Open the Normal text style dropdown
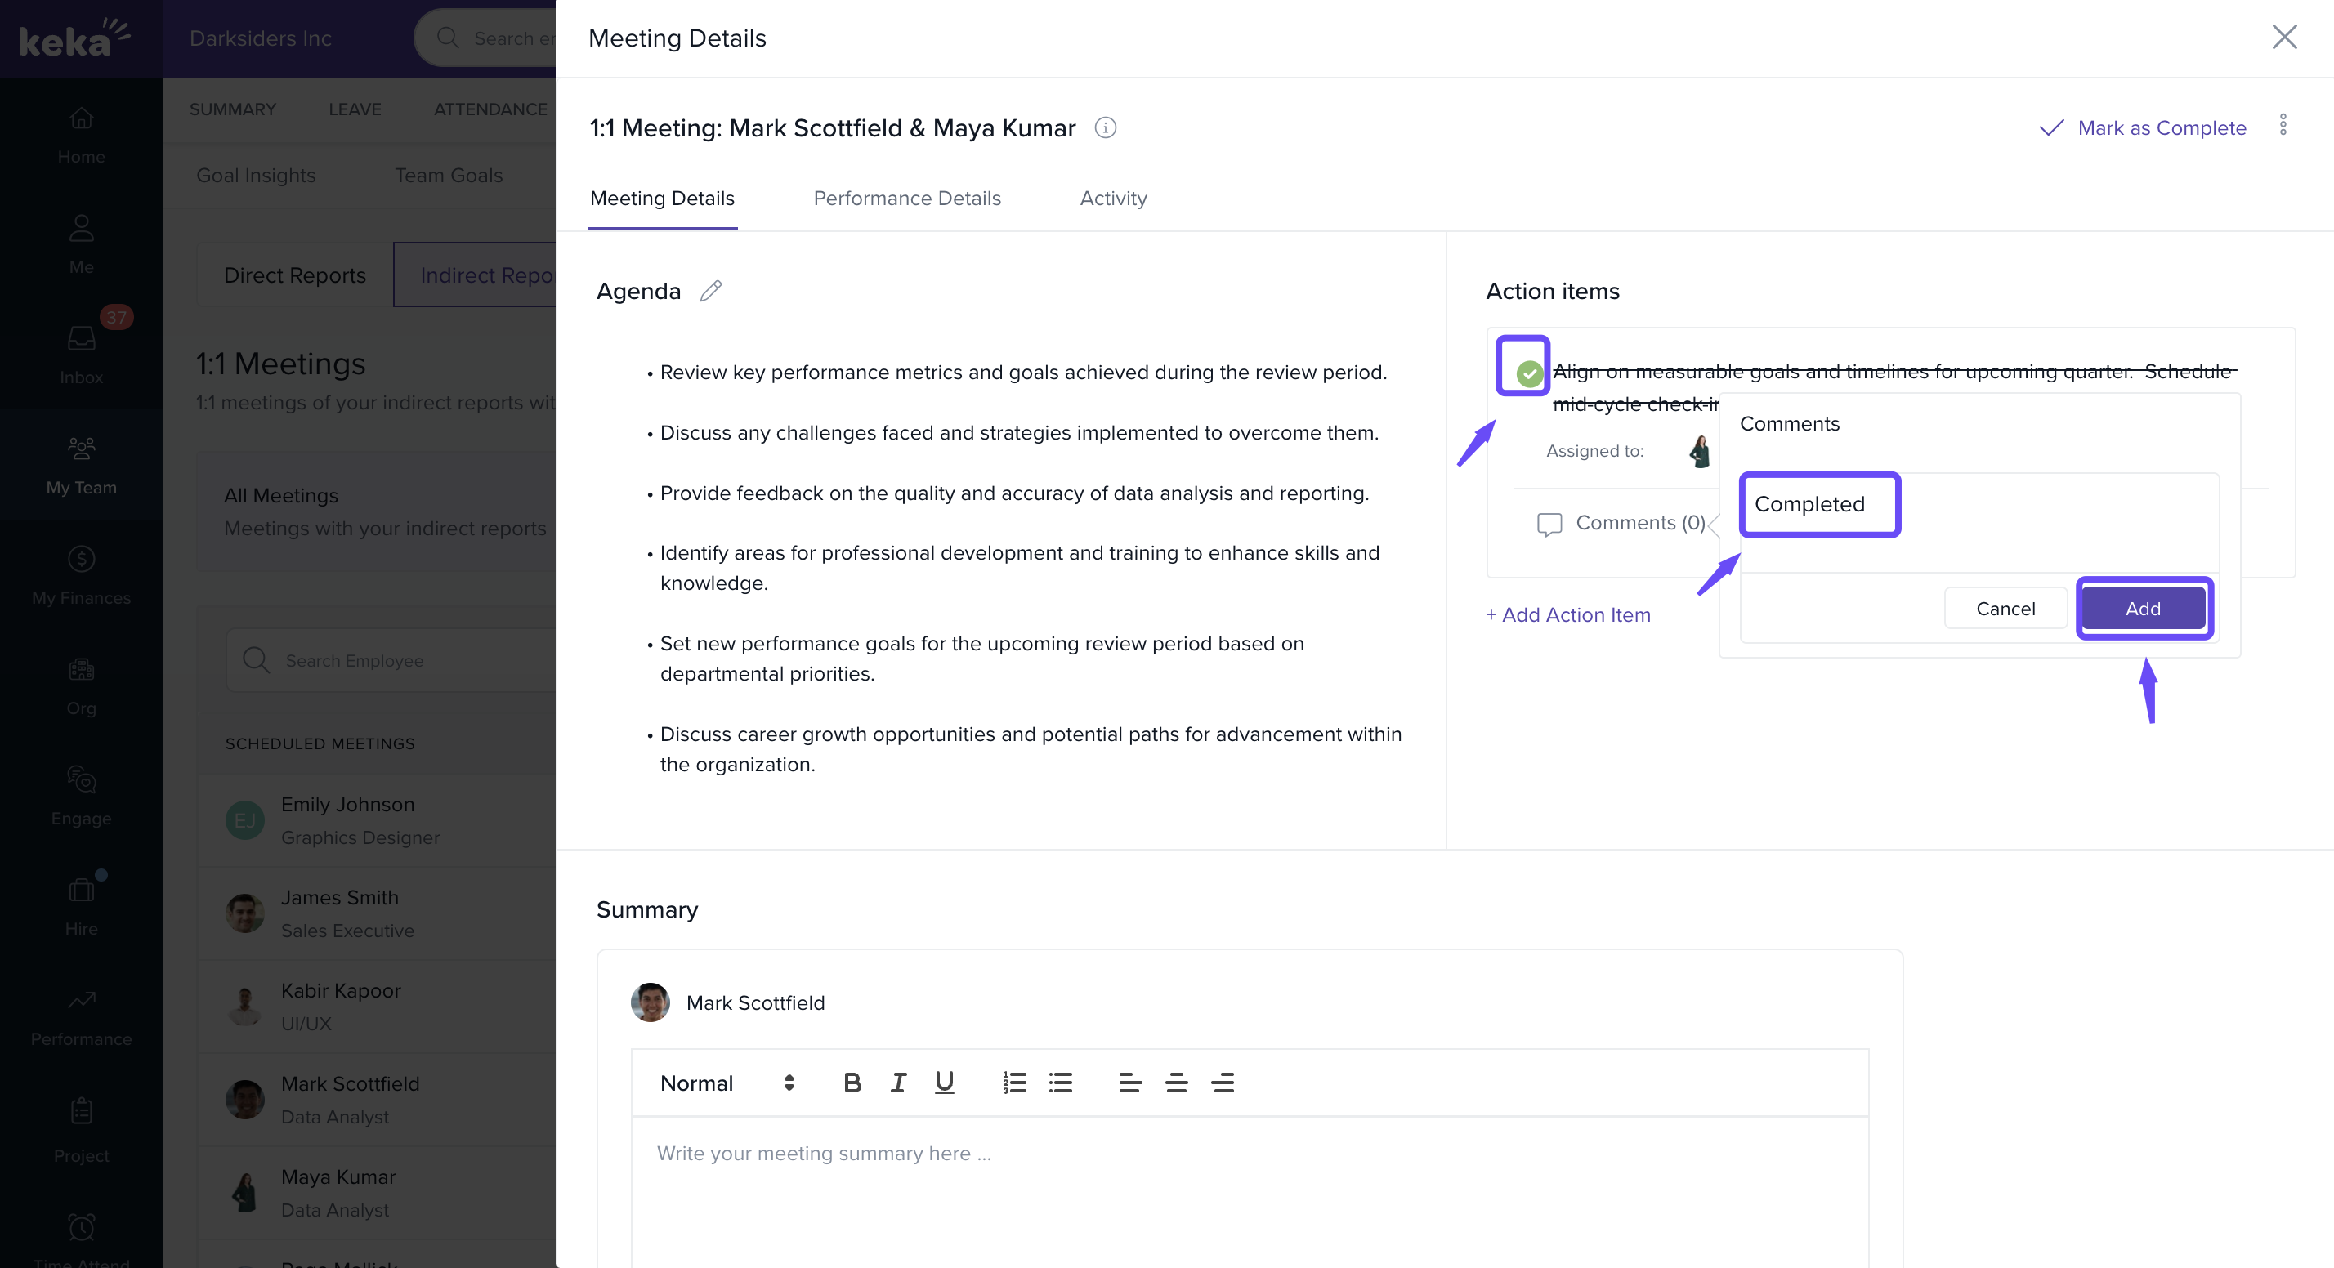Screen dimensions: 2334x1268 727,1083
